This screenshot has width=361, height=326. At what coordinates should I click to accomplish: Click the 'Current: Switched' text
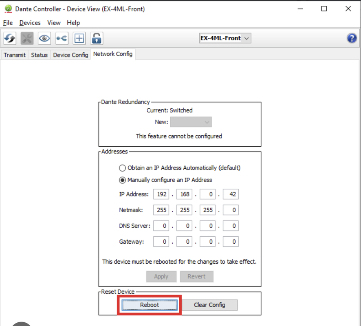pos(169,110)
